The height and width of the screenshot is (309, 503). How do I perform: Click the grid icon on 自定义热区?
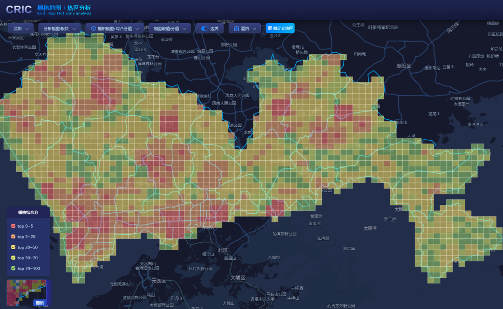270,28
